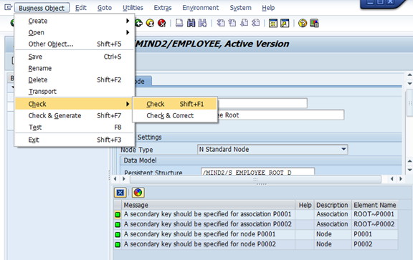The image size is (413, 260).
Task: Open the System menu
Action: point(241,8)
